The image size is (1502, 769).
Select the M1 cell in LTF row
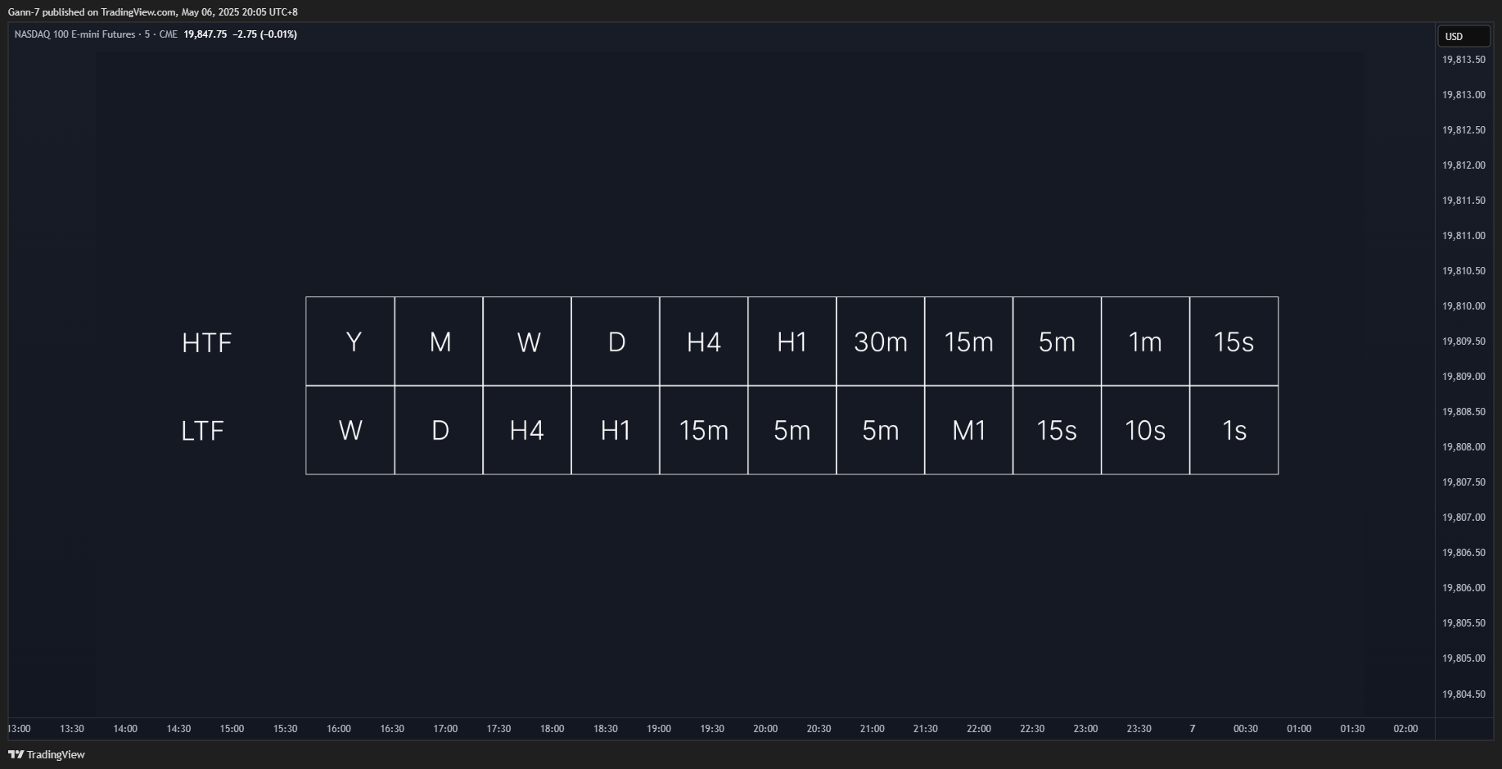point(969,430)
